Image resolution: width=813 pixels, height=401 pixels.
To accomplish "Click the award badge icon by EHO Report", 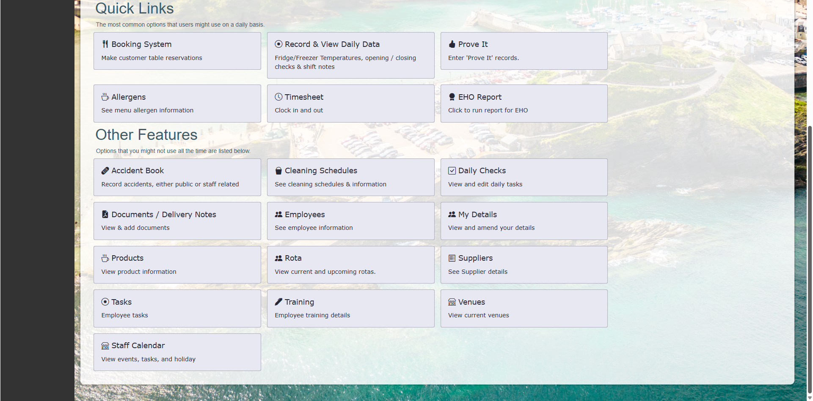I will pos(452,97).
